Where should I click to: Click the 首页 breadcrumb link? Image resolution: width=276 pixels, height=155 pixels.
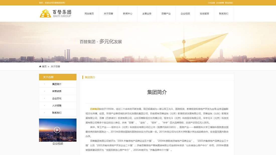(44, 66)
